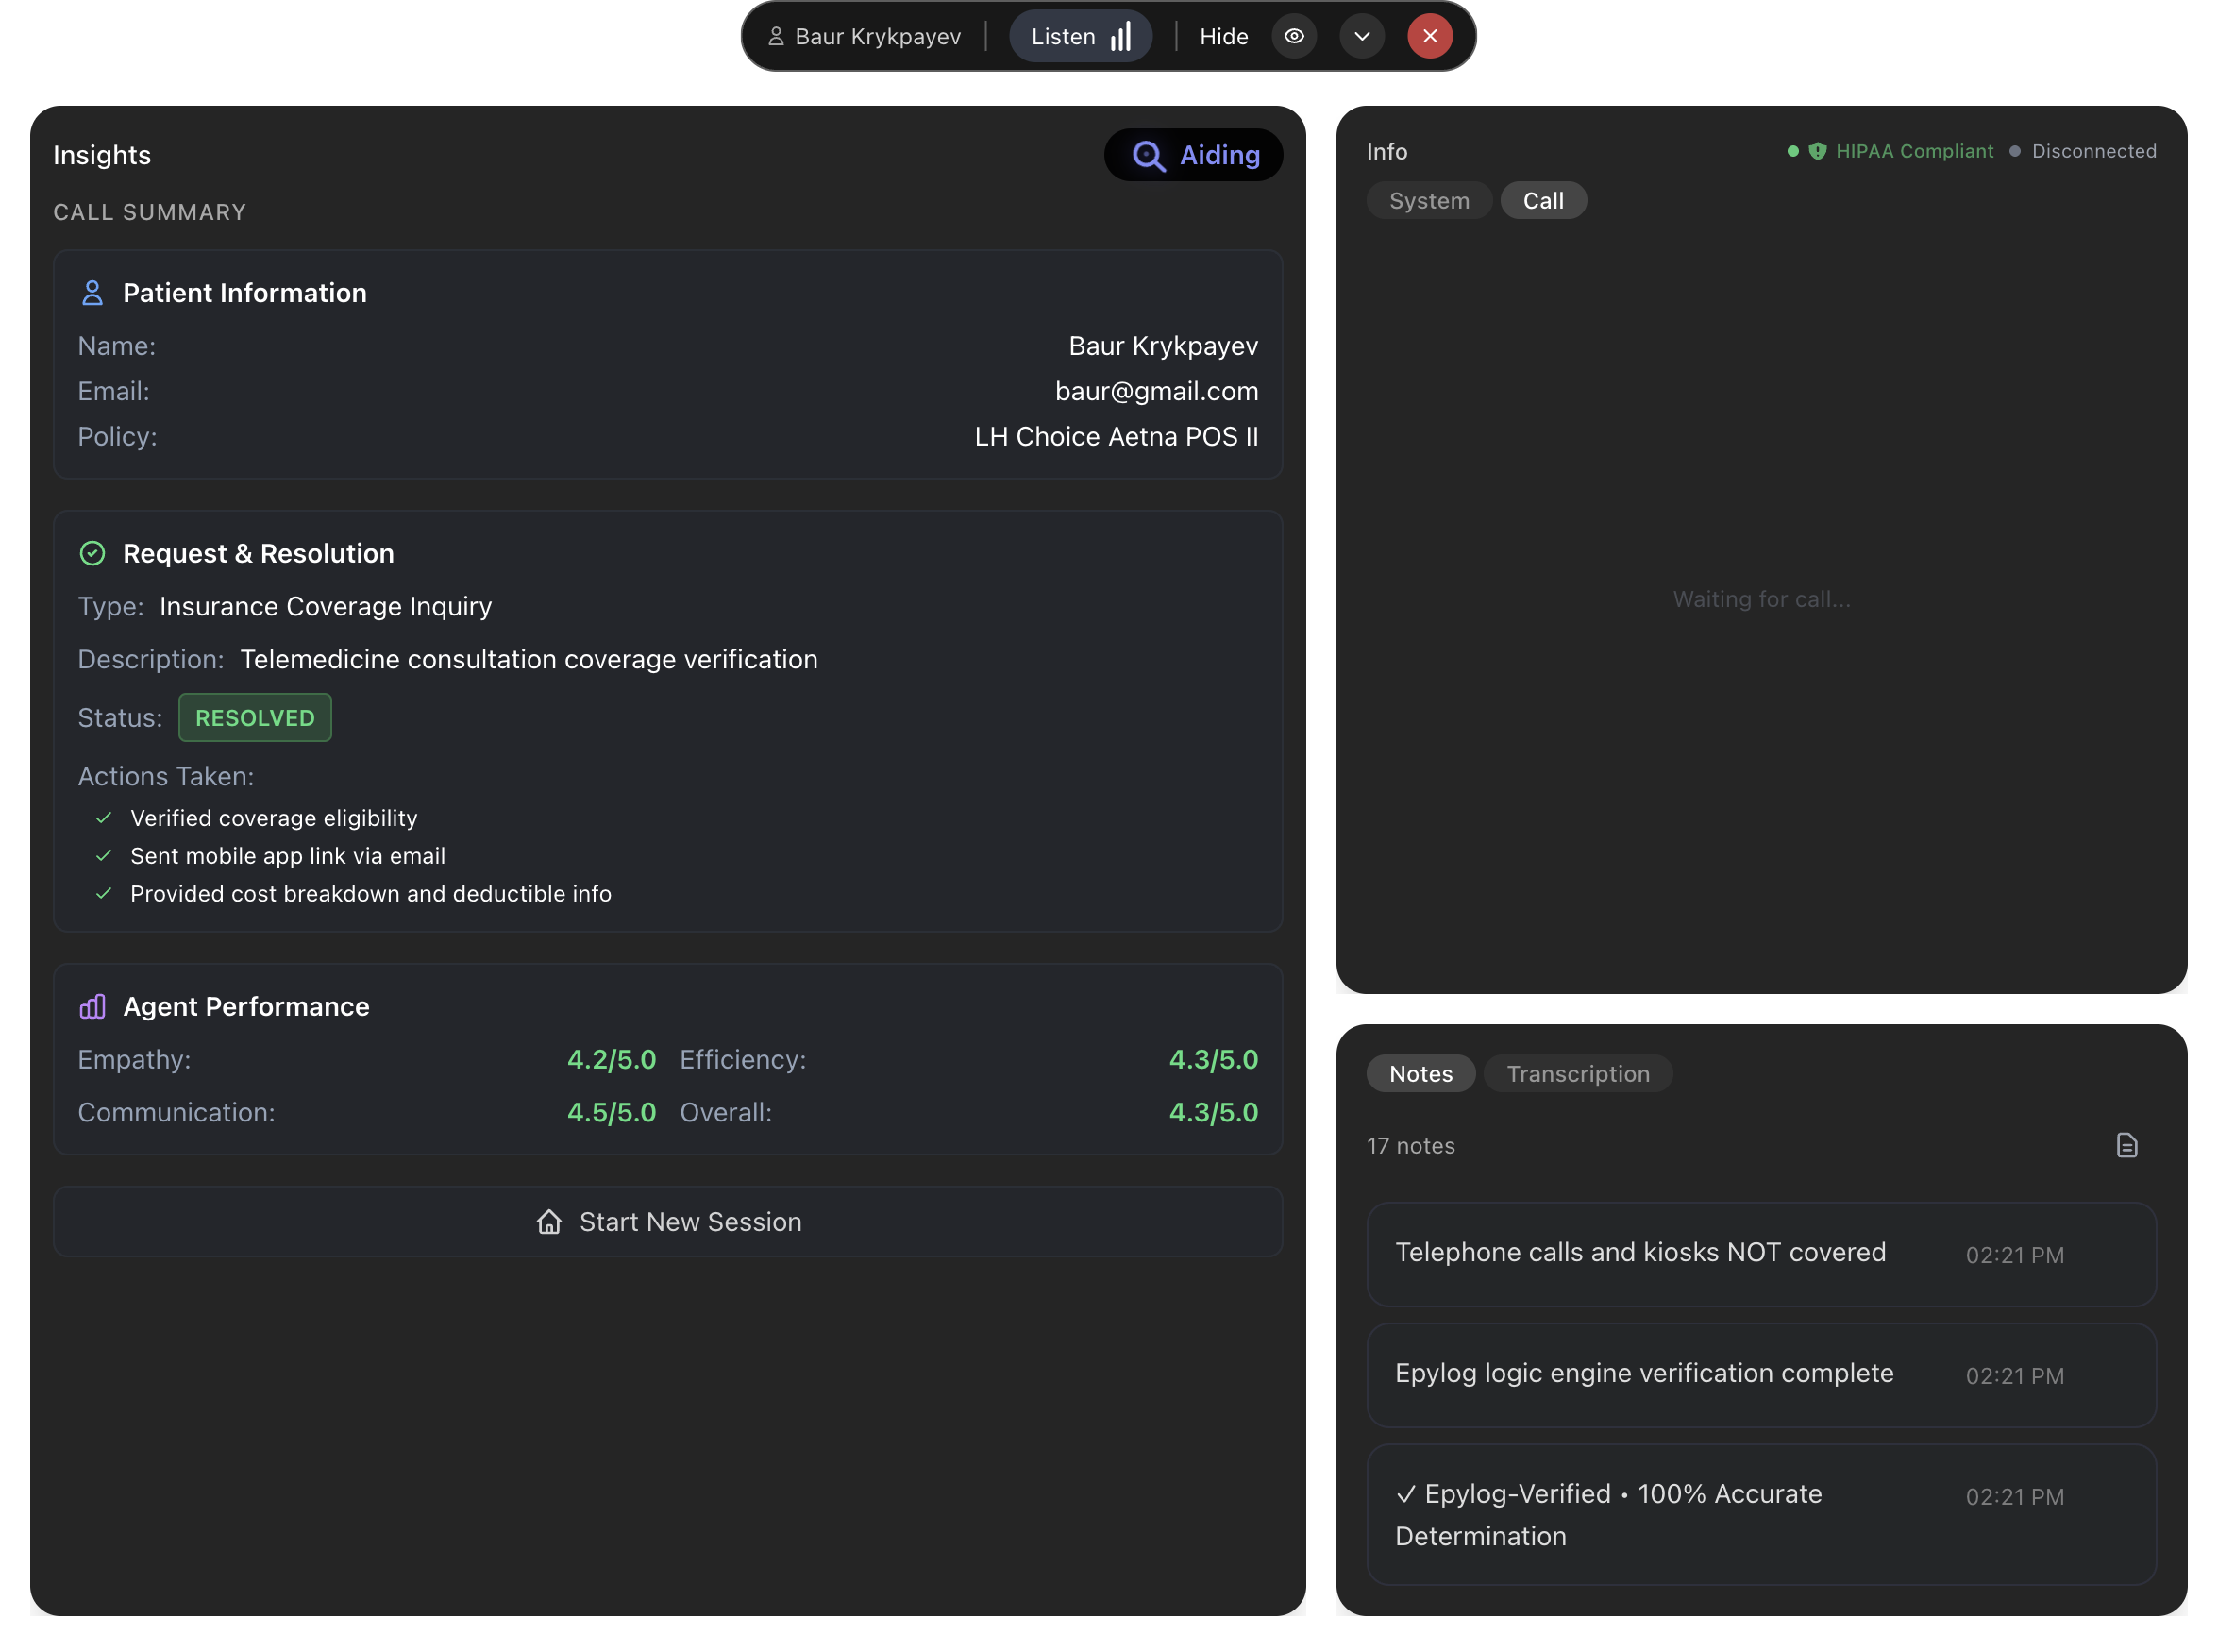Select the Call tab
Image resolution: width=2218 pixels, height=1652 pixels.
(x=1542, y=201)
